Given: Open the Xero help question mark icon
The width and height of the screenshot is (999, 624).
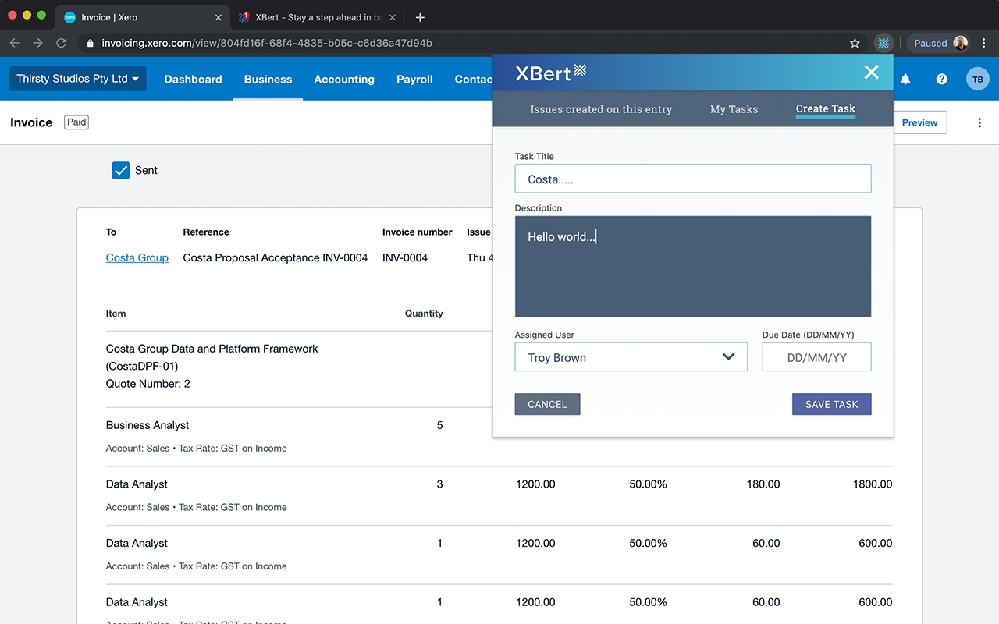Looking at the screenshot, I should [942, 79].
